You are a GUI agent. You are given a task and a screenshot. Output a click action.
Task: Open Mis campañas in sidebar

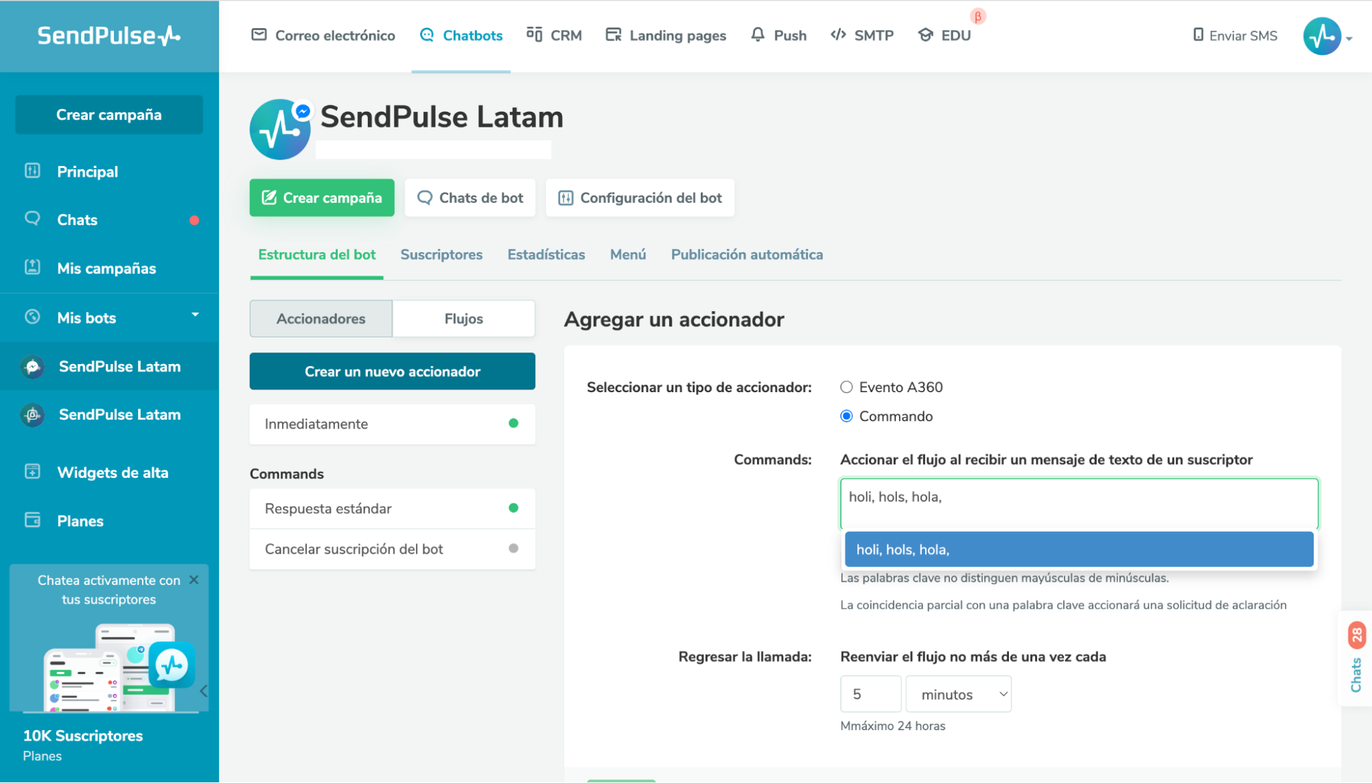pyautogui.click(x=106, y=268)
